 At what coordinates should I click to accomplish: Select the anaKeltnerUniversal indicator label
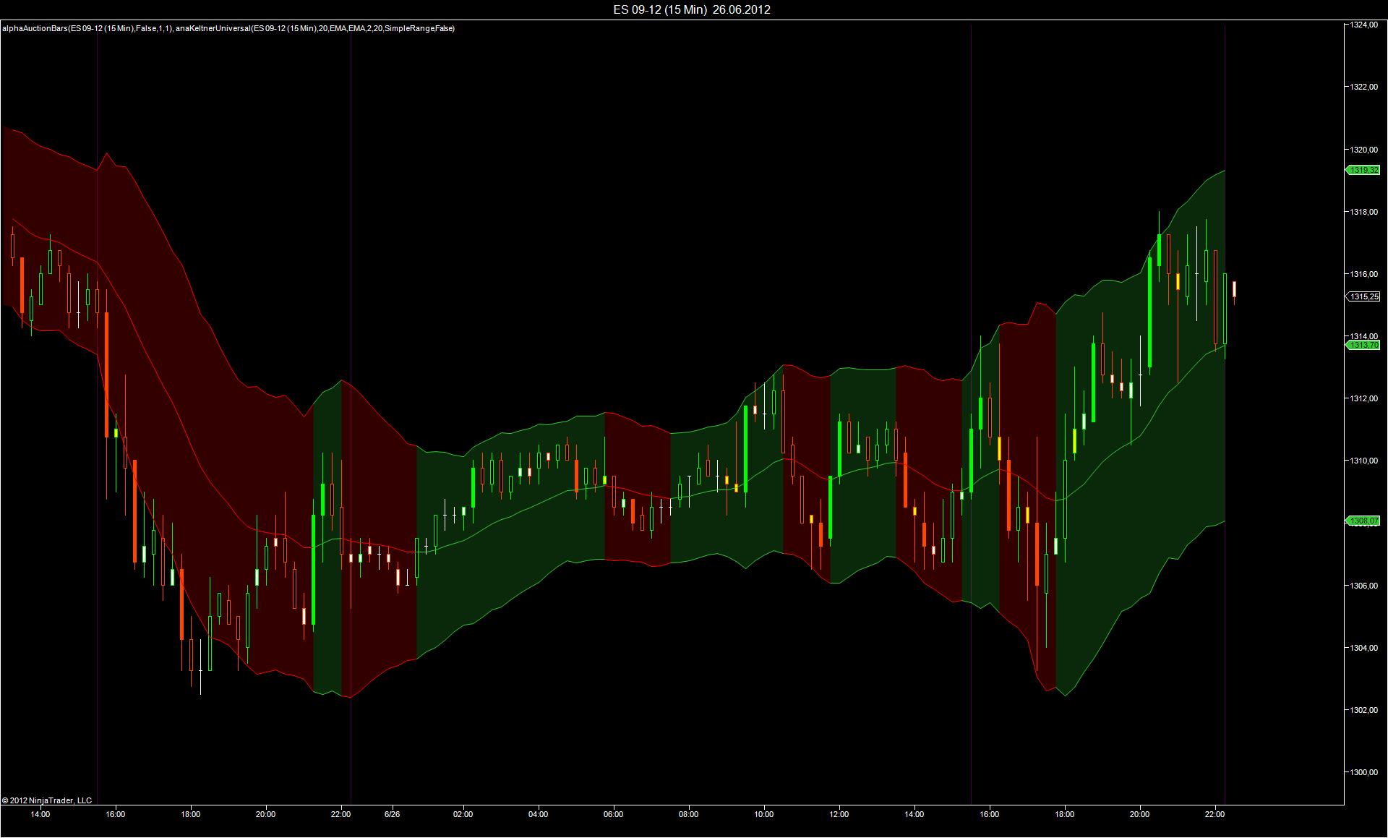click(314, 28)
